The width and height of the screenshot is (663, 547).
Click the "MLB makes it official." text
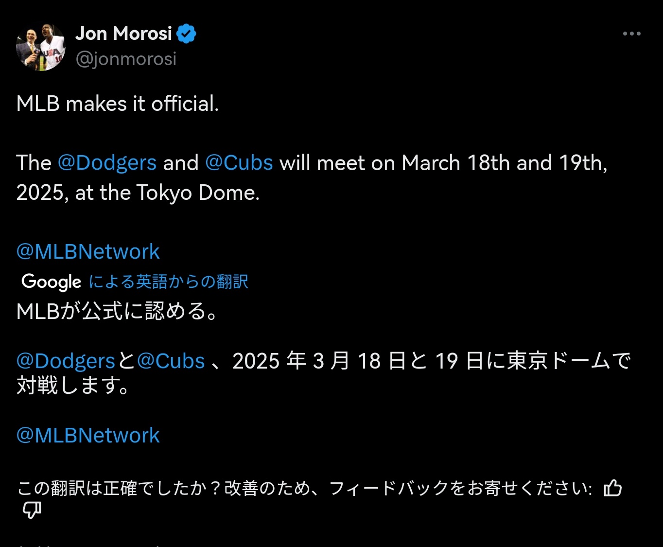tap(118, 104)
